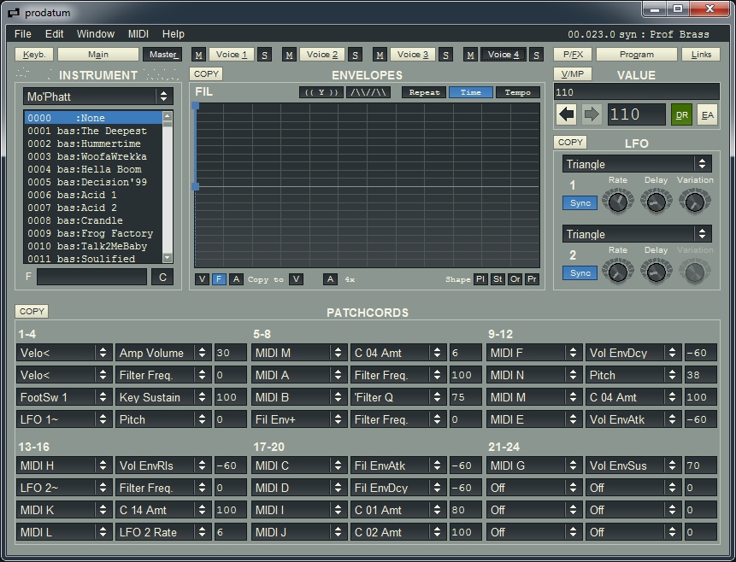Toggle LFO 2 Sync button
736x562 pixels.
tap(580, 273)
